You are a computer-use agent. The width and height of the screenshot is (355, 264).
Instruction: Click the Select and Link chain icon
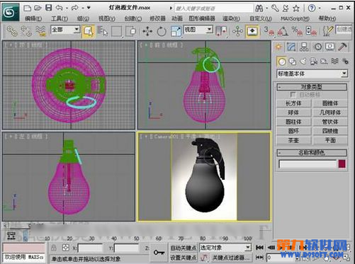click(x=11, y=31)
